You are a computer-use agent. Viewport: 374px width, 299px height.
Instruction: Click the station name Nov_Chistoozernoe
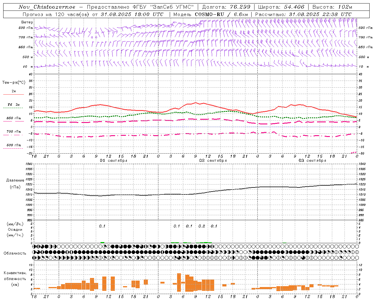click(47, 7)
